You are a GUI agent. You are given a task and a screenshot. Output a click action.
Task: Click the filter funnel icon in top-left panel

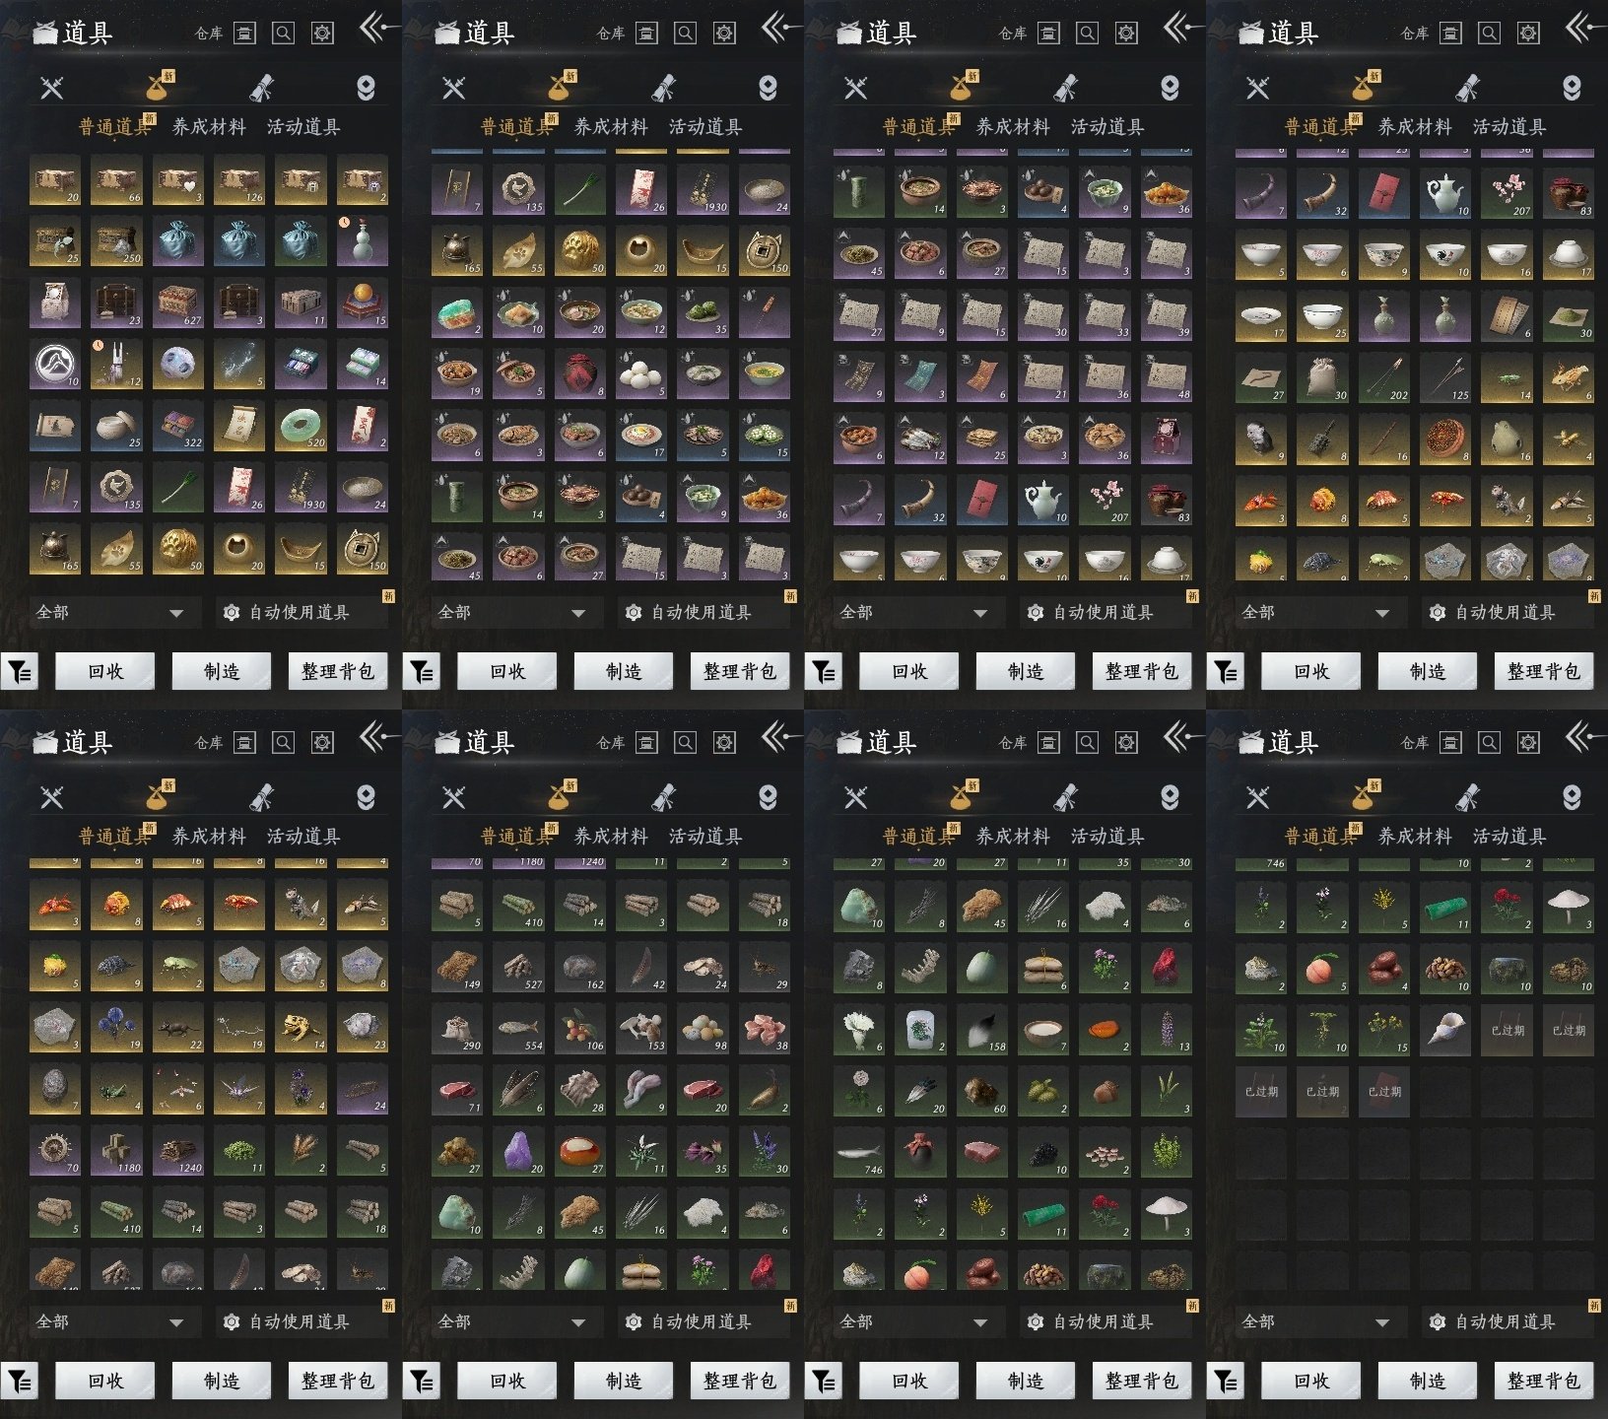(20, 671)
